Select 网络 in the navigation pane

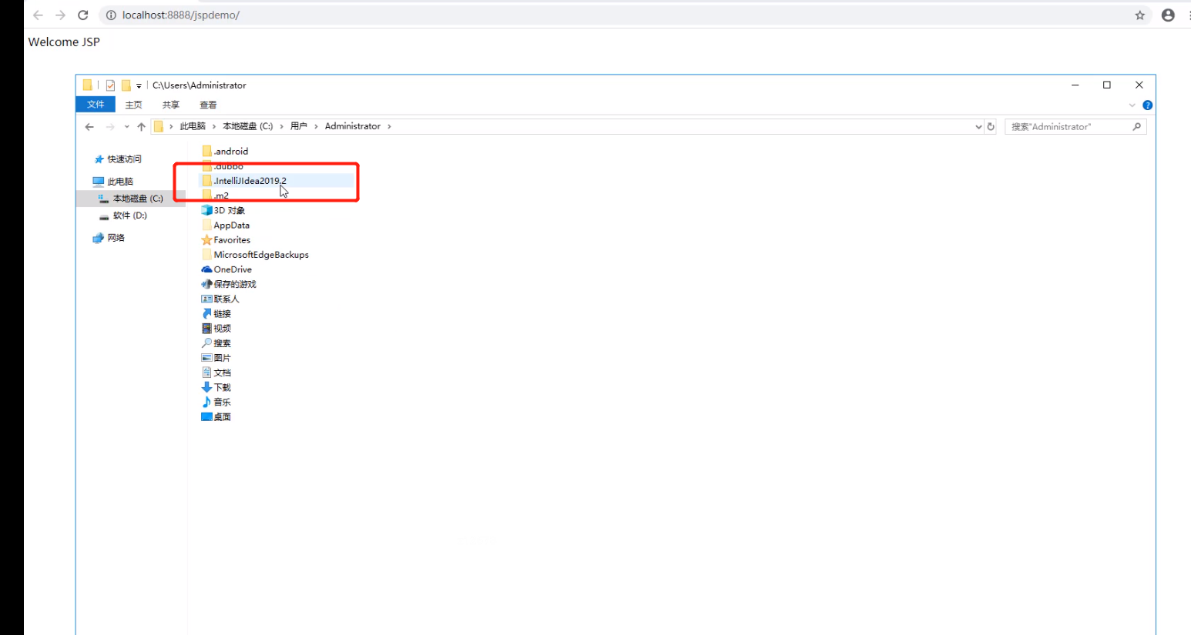pos(116,238)
